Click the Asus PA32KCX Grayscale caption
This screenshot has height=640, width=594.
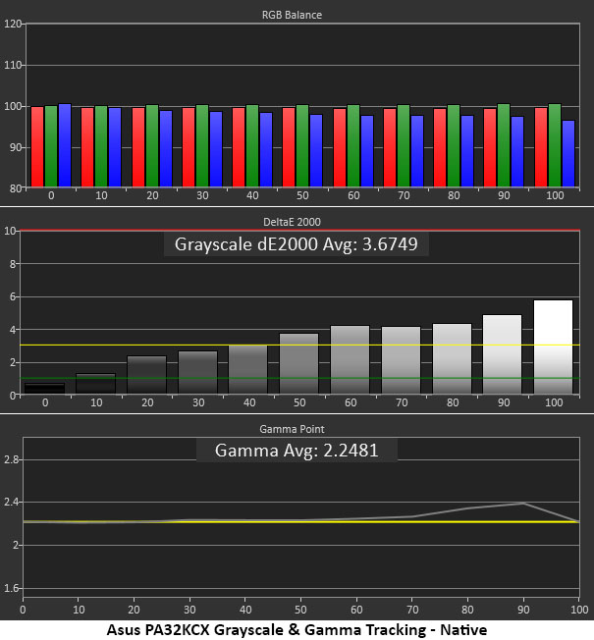tap(297, 630)
